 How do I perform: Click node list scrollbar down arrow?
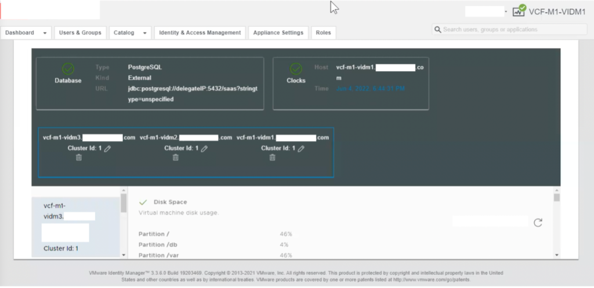(x=124, y=255)
